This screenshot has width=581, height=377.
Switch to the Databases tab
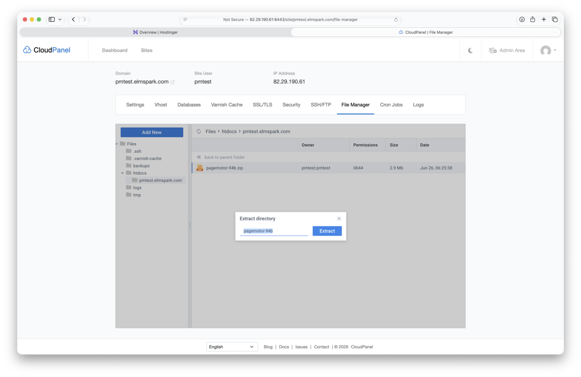189,105
